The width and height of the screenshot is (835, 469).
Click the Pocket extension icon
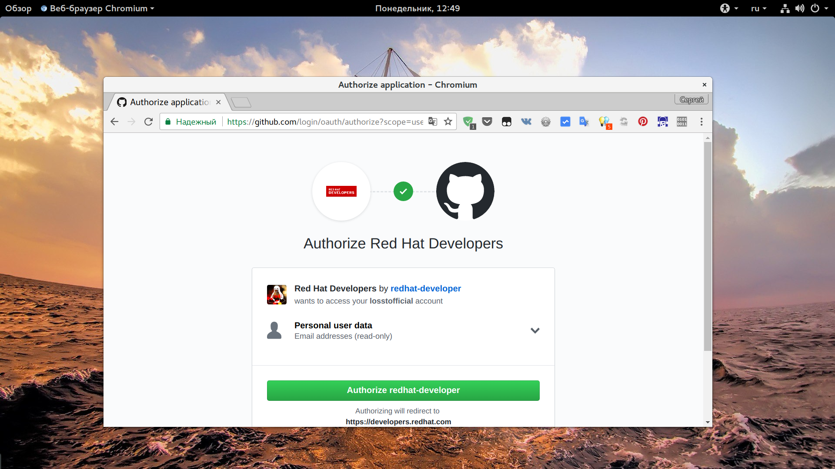(x=487, y=122)
